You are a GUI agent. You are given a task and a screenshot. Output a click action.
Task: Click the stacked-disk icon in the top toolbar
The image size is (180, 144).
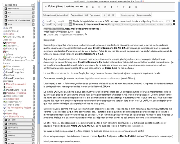click(x=87, y=7)
